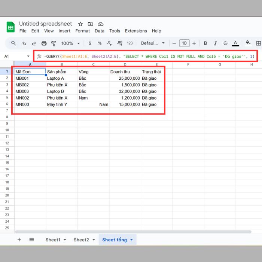Select cell '32,000,000'
Image resolution: width=262 pixels, height=262 pixels.
point(125,91)
